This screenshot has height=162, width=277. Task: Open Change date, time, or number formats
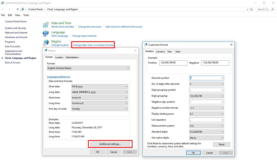click(x=93, y=45)
